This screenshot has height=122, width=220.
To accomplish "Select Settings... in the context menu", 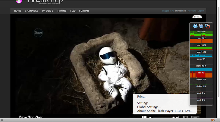I will tap(144, 103).
